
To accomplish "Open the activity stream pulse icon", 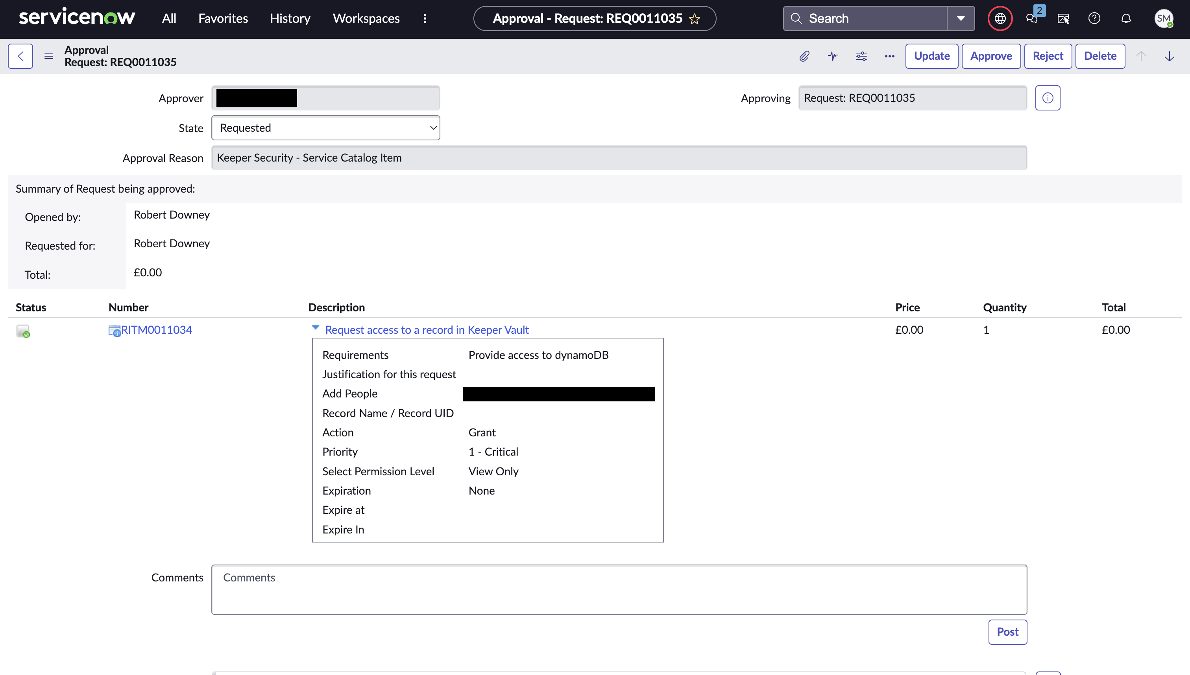I will tap(833, 56).
